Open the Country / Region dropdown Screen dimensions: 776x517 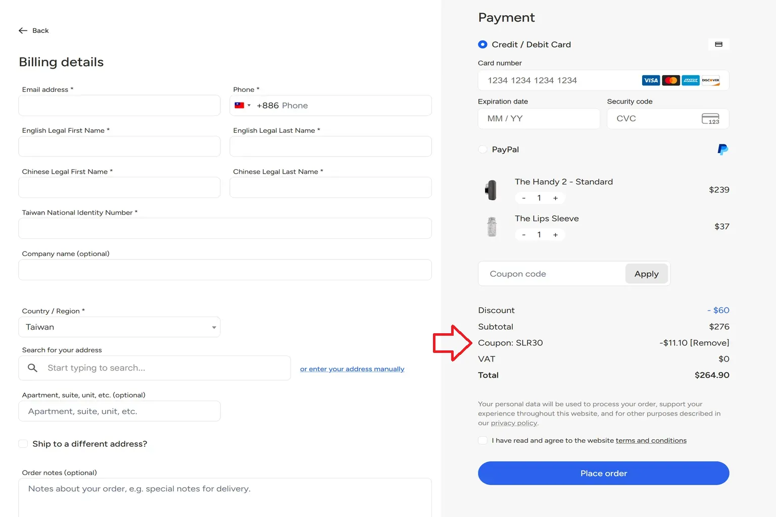tap(119, 327)
